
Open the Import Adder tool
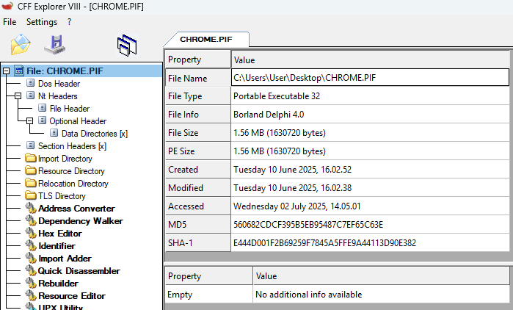tap(65, 259)
